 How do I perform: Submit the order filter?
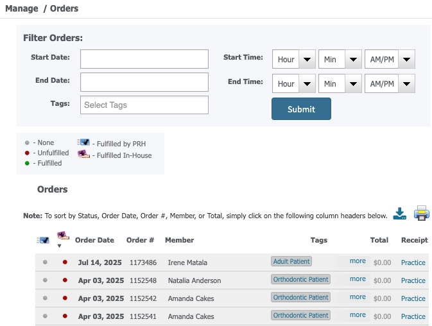[x=301, y=108]
